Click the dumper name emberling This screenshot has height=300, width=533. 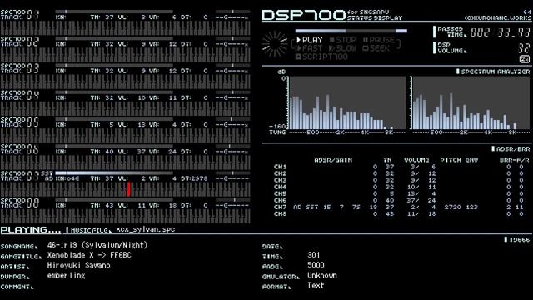point(66,276)
